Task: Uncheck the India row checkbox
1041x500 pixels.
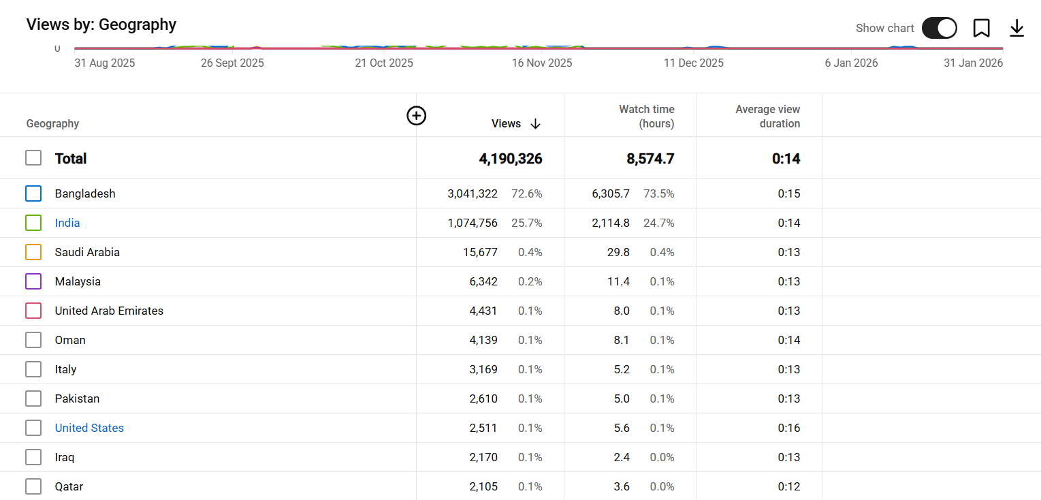Action: 33,223
